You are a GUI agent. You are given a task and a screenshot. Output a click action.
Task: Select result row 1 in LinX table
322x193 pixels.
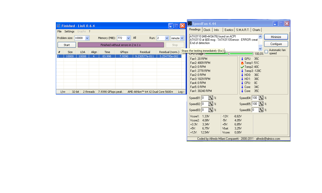[x=119, y=56]
